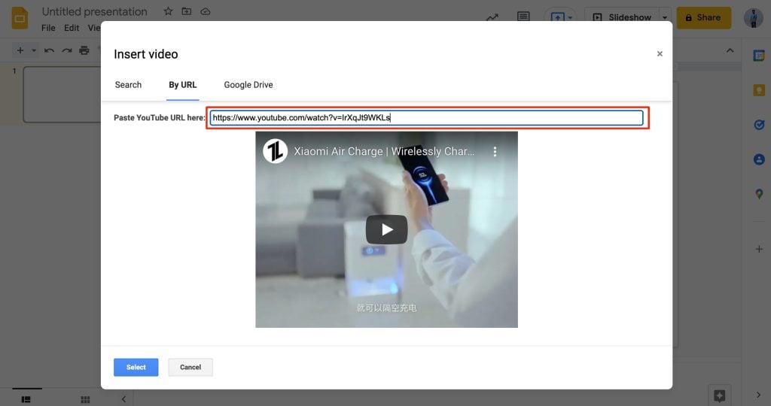Play the Xiaomi Air Charge video preview

[x=386, y=229]
